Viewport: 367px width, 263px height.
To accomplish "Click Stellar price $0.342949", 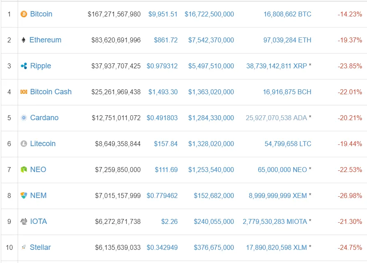I will [162, 247].
